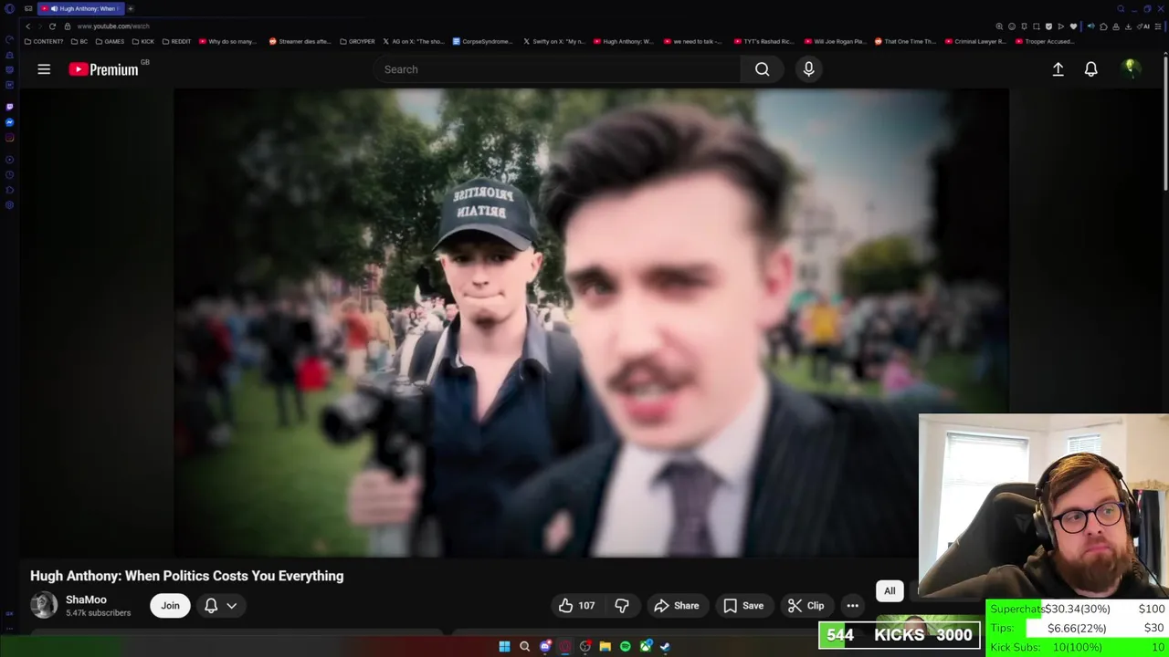Select the Hugh Anthony browser tab
Screen dimensions: 1169x657
point(80,9)
